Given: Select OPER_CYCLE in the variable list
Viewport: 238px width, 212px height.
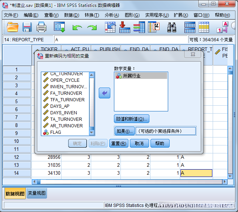Looking at the screenshot, I should [x=65, y=80].
